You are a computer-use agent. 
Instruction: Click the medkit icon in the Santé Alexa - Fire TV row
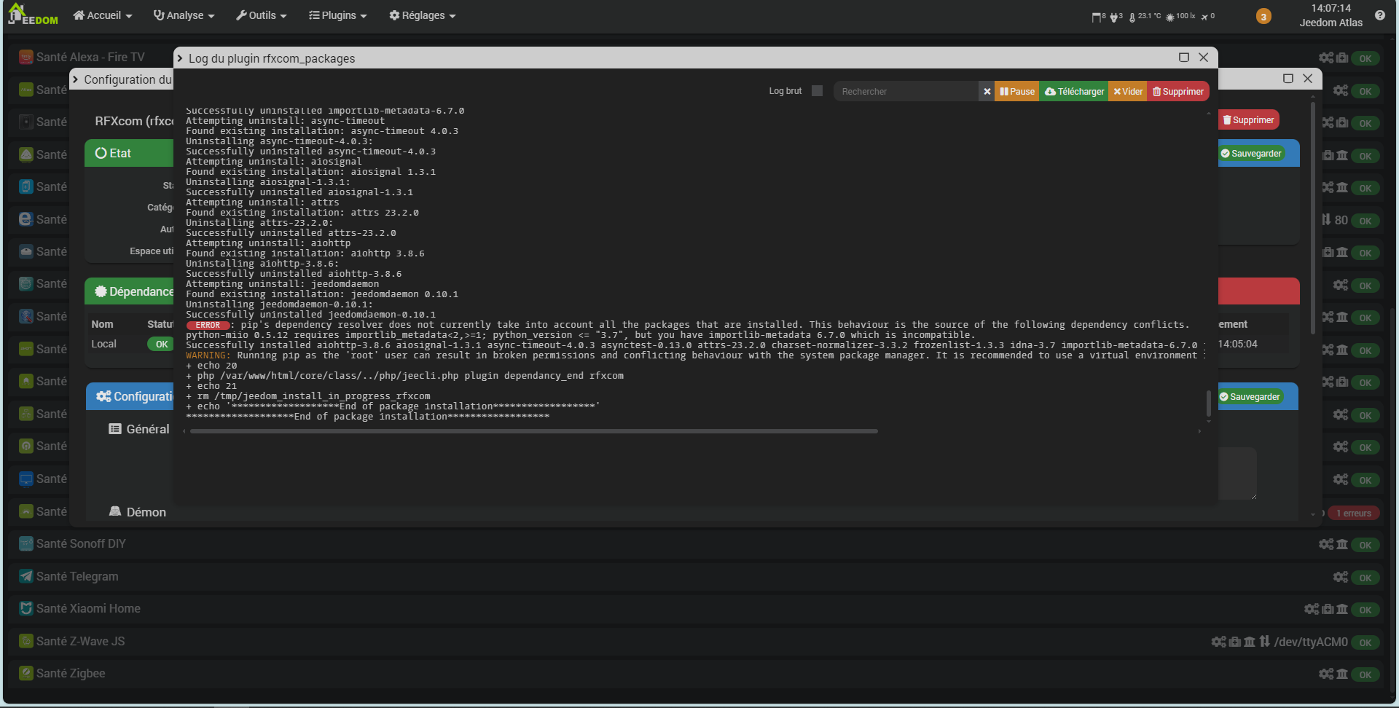(1342, 58)
